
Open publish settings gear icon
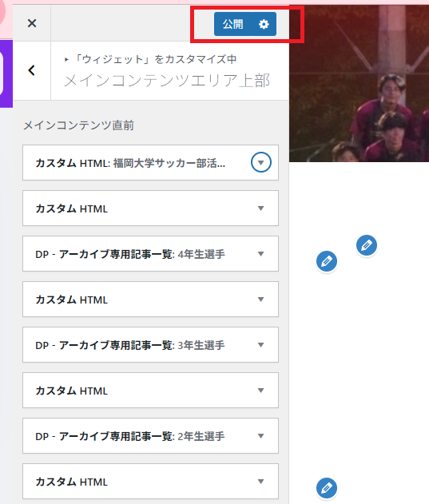pyautogui.click(x=264, y=24)
